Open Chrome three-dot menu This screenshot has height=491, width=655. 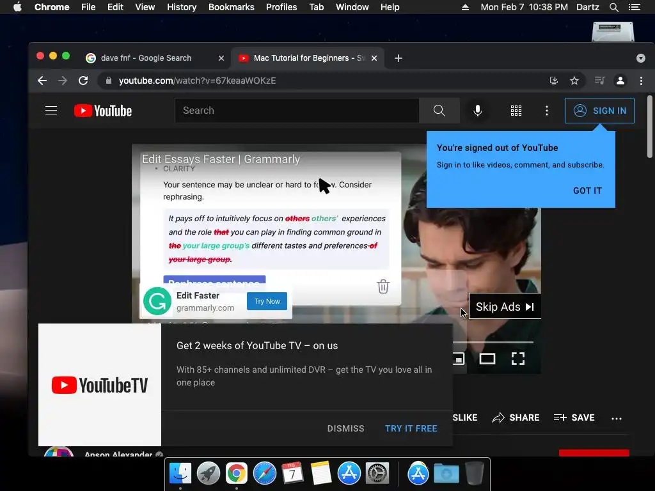pyautogui.click(x=641, y=81)
